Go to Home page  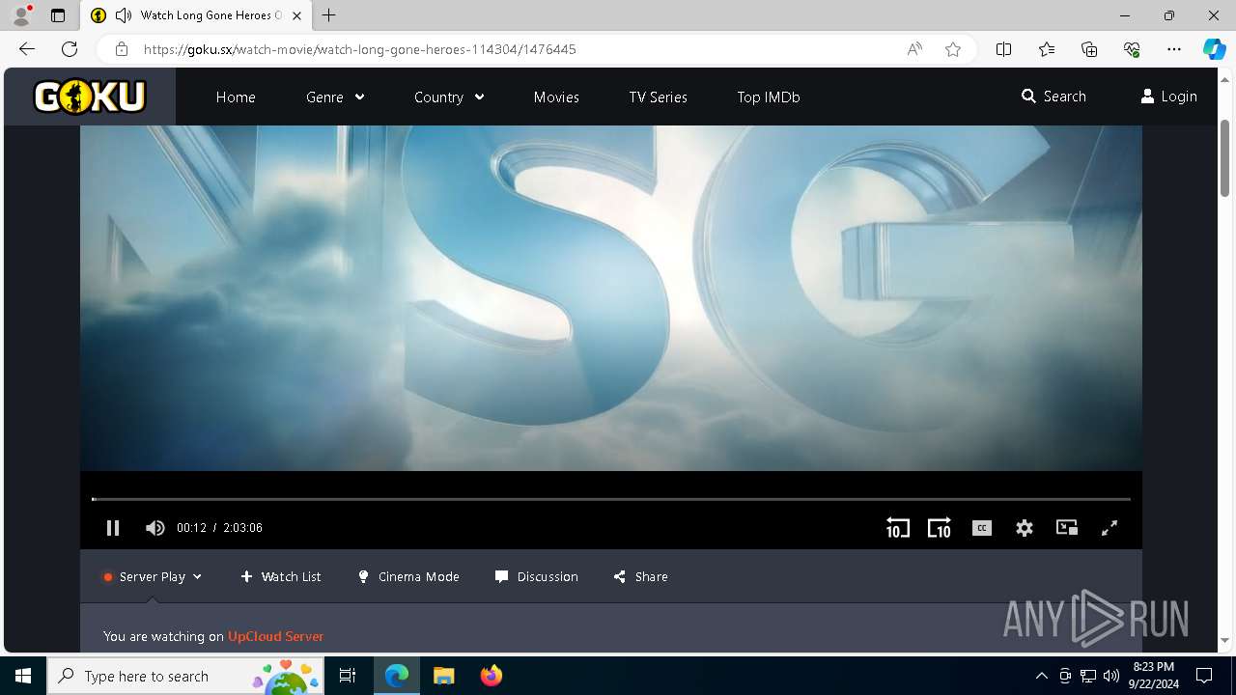pos(236,97)
